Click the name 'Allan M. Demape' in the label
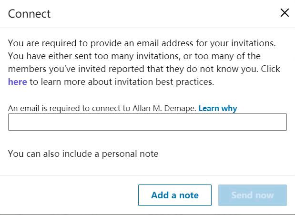Image resolution: width=295 pixels, height=215 pixels. tap(164, 108)
